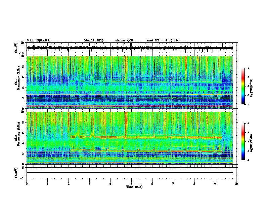
Task: Click the "5" tick on the ch.3(V) axis
Action: 24,168
